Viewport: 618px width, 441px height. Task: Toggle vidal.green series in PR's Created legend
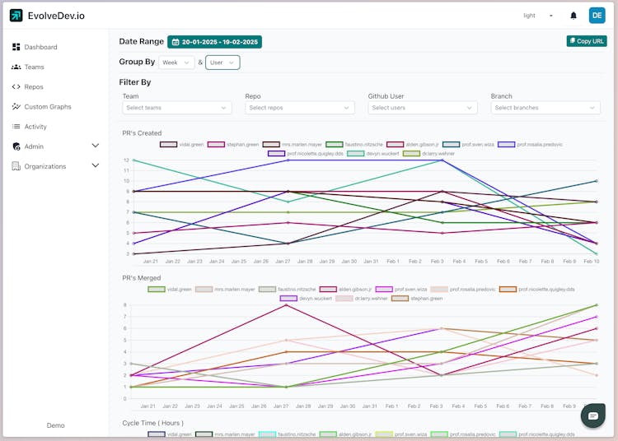(x=182, y=144)
